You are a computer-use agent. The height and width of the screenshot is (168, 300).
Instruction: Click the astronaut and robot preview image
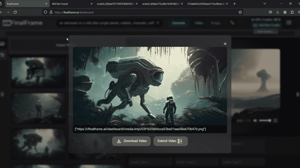coord(150,86)
